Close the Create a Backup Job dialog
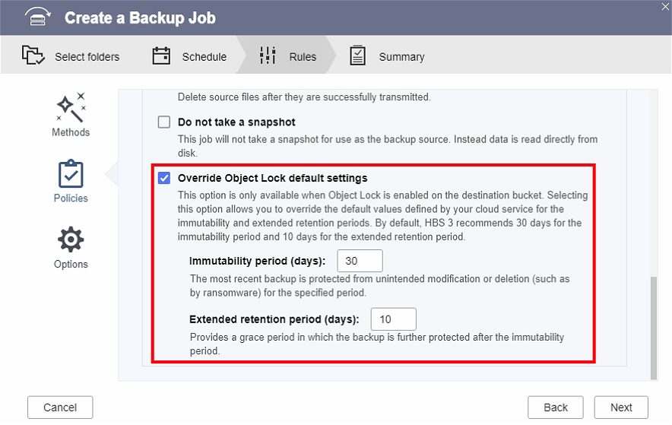The height and width of the screenshot is (425, 672). click(x=664, y=6)
